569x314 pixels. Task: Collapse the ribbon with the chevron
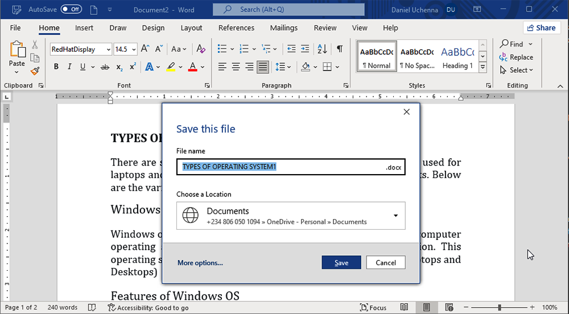pos(560,86)
